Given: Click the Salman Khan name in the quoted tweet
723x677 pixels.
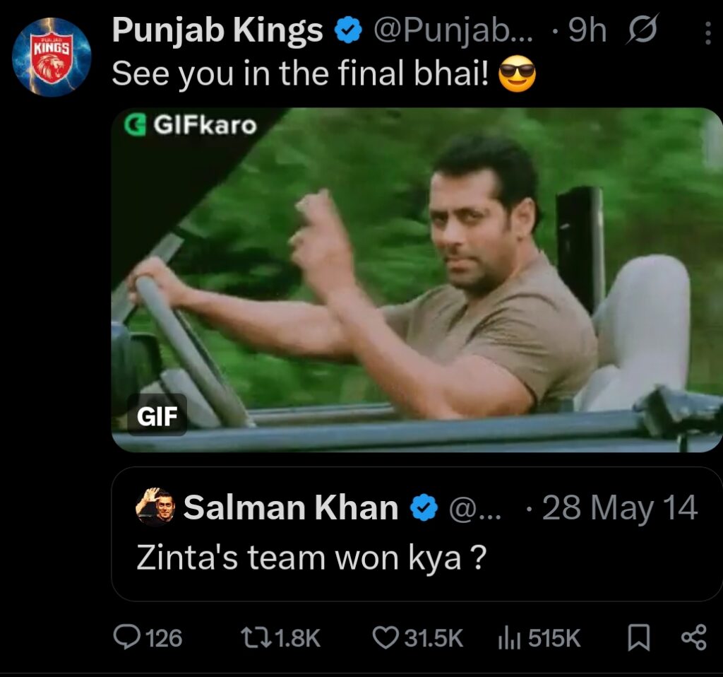Looking at the screenshot, I should point(290,507).
